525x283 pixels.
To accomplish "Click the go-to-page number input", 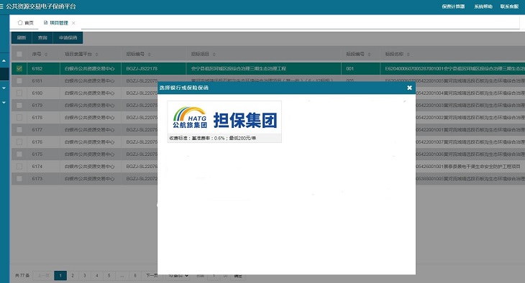I will [214, 276].
